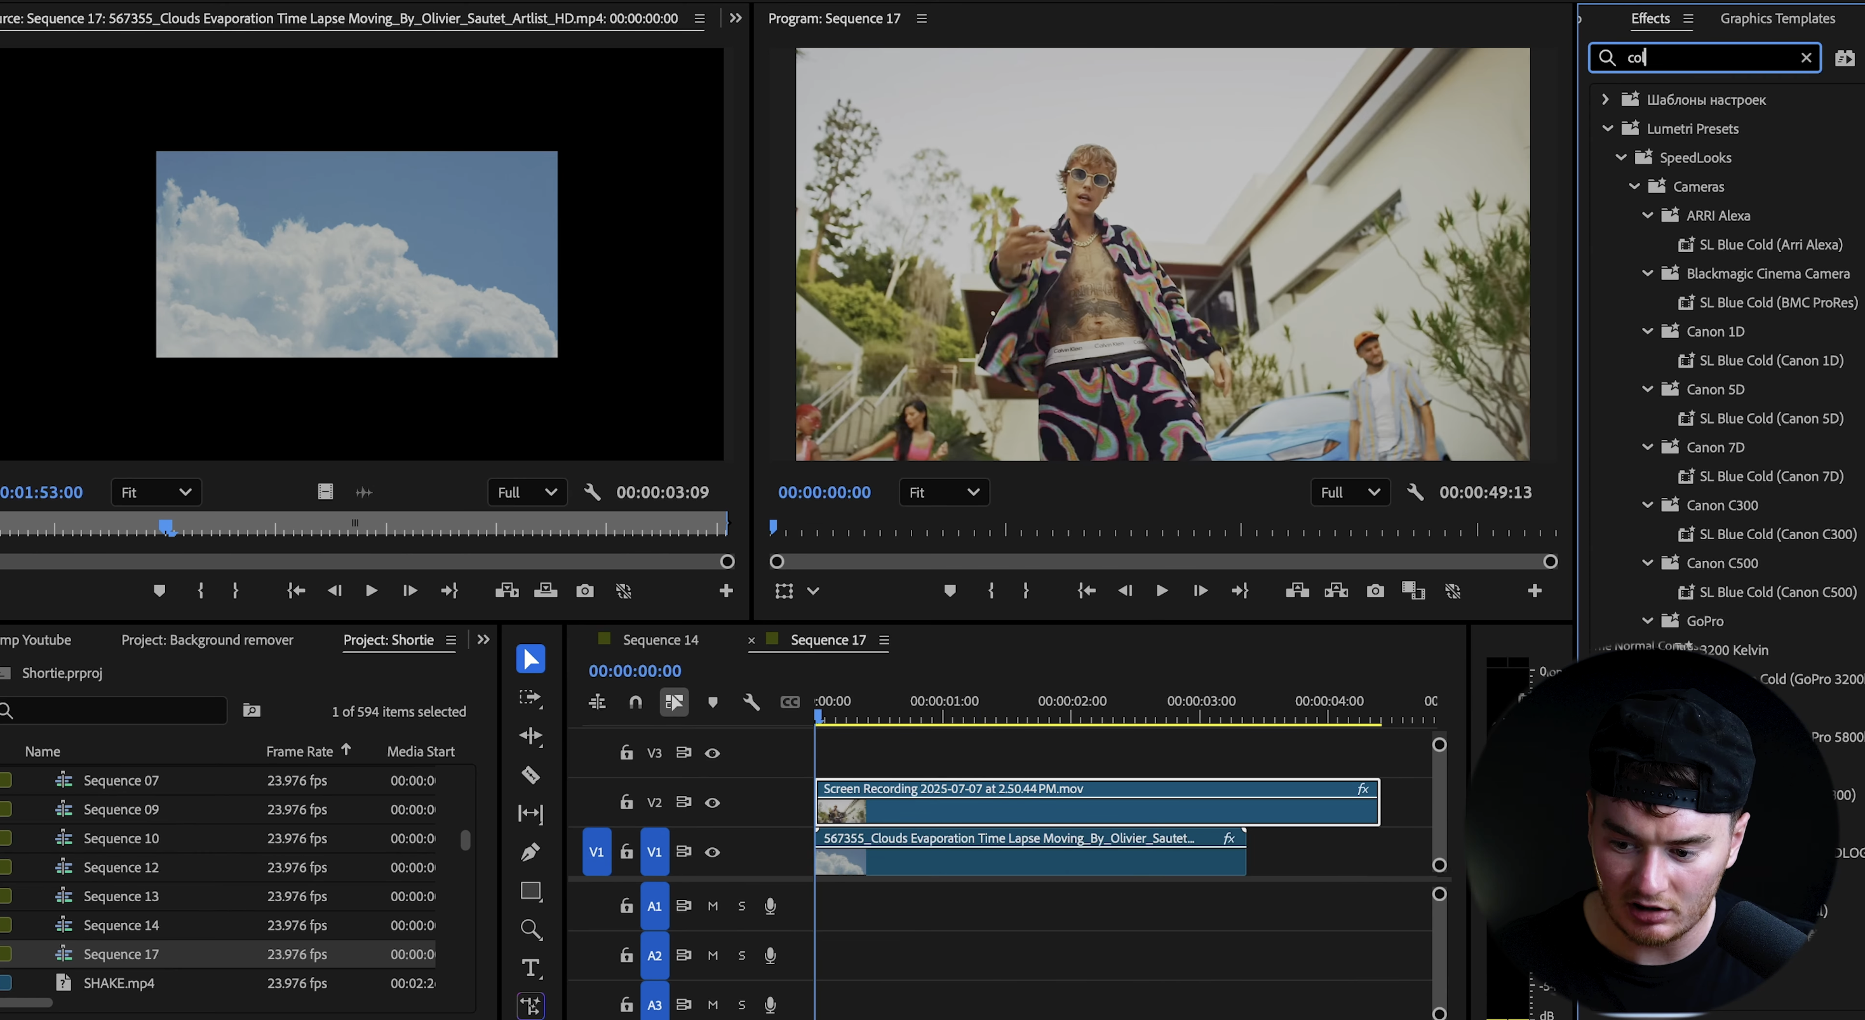Choose the Zoom tool magnifier
Viewport: 1865px width, 1020px height.
[530, 930]
